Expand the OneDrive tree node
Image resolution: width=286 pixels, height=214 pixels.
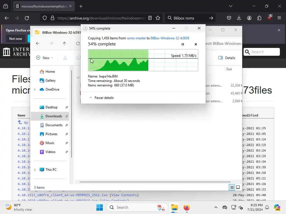35,89
